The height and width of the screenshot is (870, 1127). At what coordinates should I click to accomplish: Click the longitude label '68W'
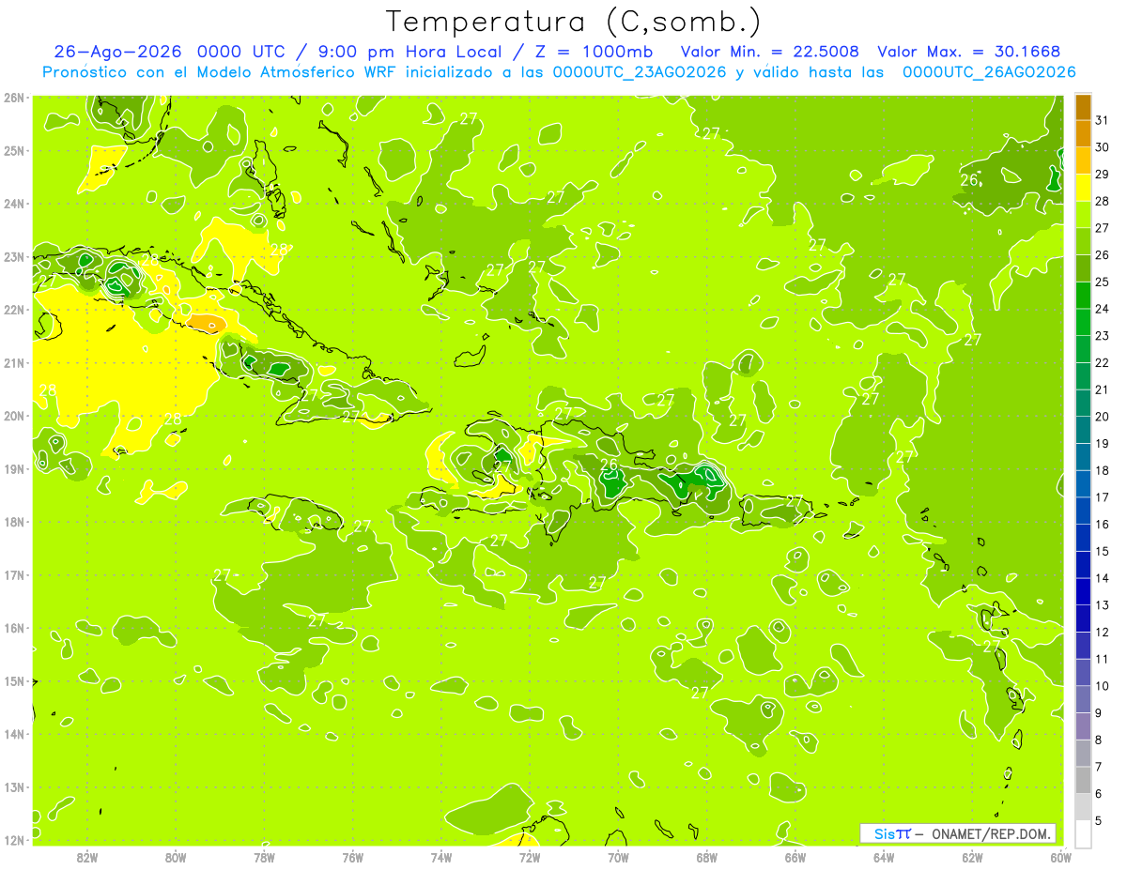pyautogui.click(x=706, y=857)
